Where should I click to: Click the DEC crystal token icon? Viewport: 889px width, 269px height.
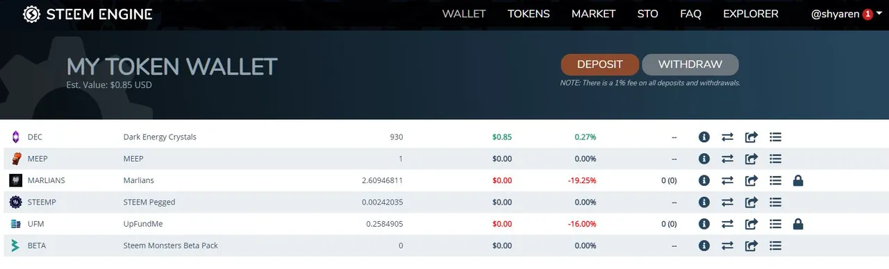[x=15, y=137]
